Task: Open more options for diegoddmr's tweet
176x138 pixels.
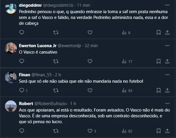Action: click(167, 5)
